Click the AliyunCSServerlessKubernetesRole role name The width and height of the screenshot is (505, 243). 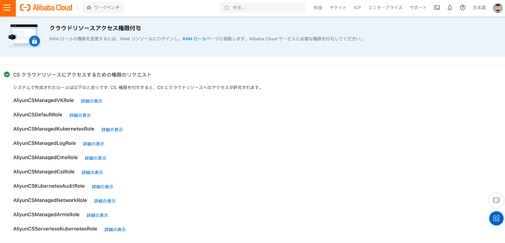55,229
